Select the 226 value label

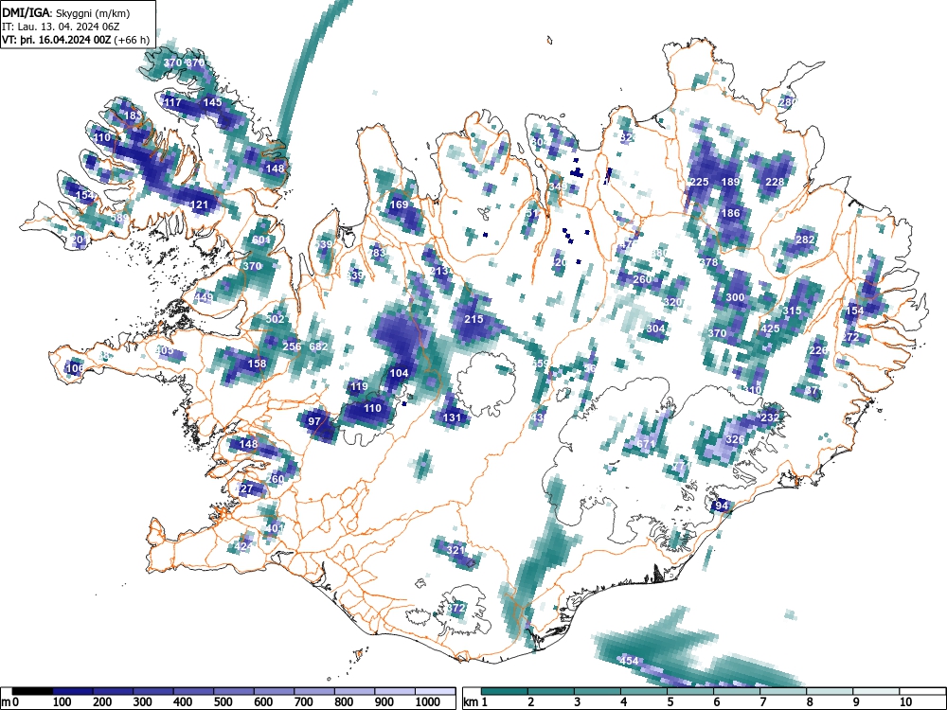pyautogui.click(x=818, y=350)
